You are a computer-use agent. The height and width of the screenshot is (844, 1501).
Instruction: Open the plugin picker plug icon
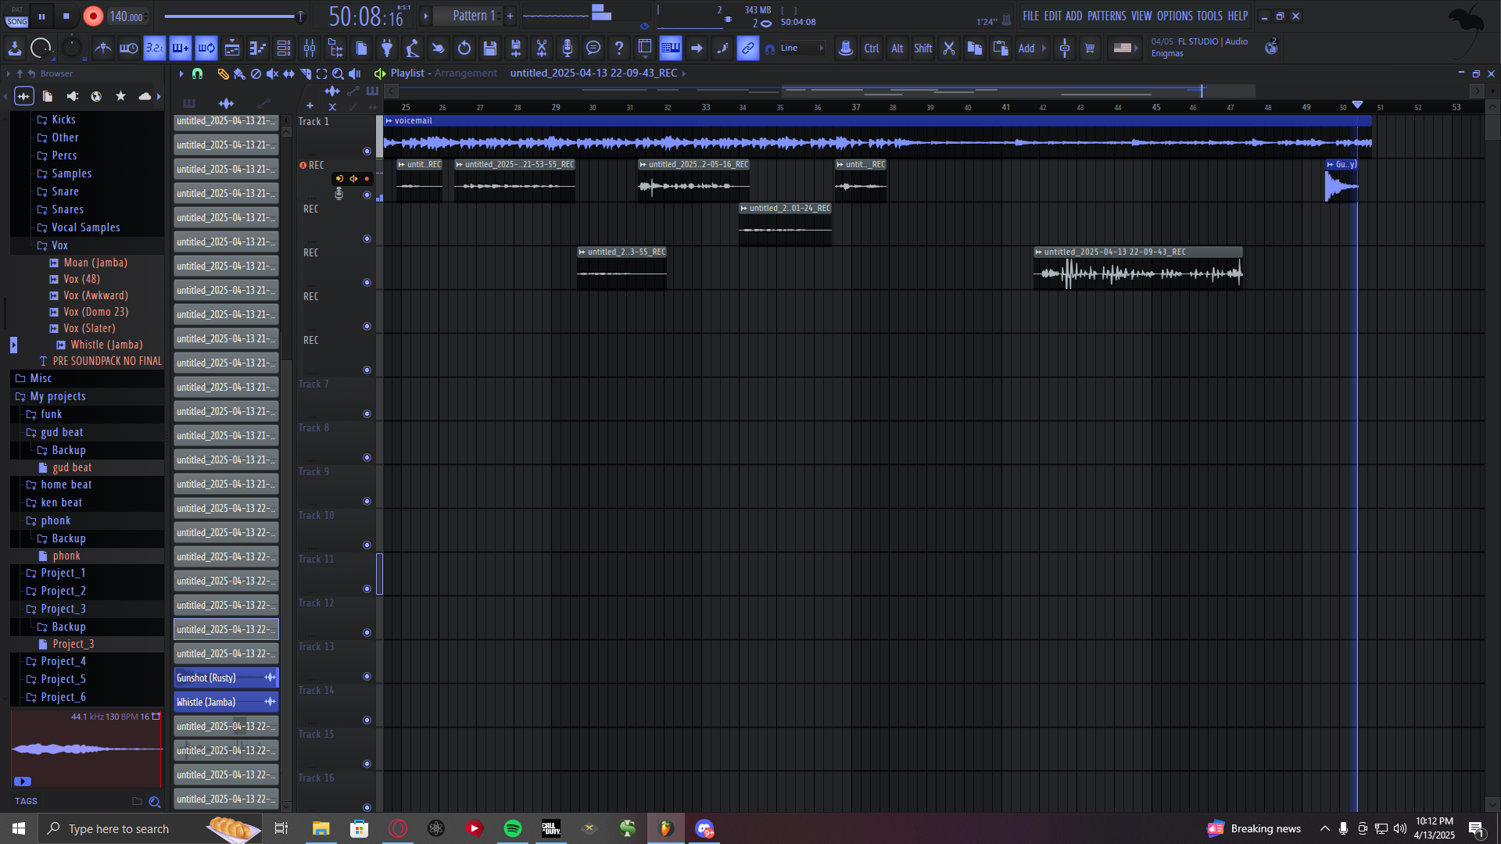tap(387, 48)
